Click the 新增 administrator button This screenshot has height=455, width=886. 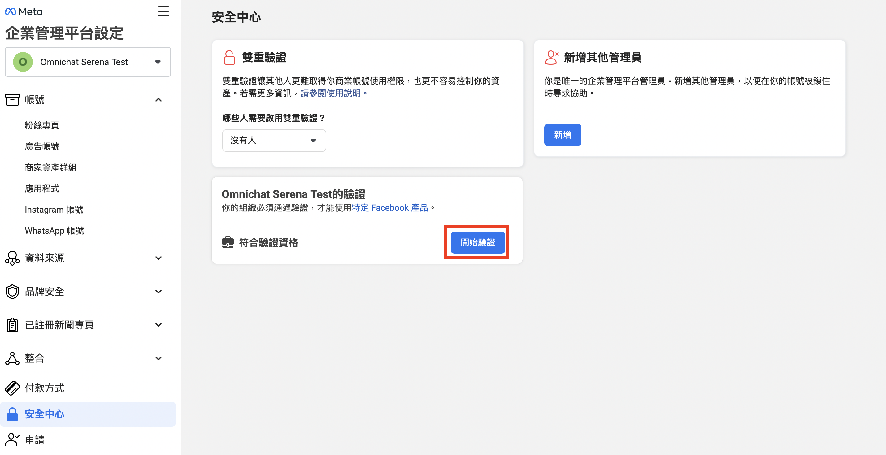tap(562, 135)
